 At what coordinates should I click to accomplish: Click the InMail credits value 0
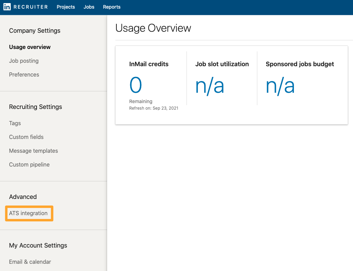tap(136, 85)
